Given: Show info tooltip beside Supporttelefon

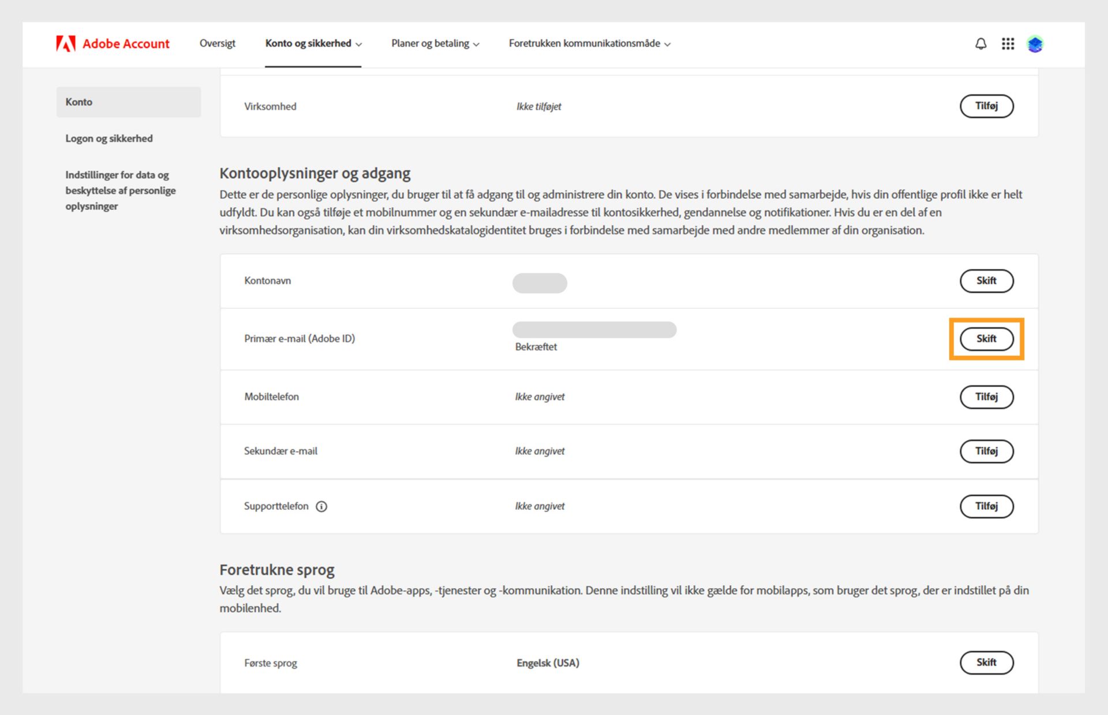Looking at the screenshot, I should tap(321, 506).
